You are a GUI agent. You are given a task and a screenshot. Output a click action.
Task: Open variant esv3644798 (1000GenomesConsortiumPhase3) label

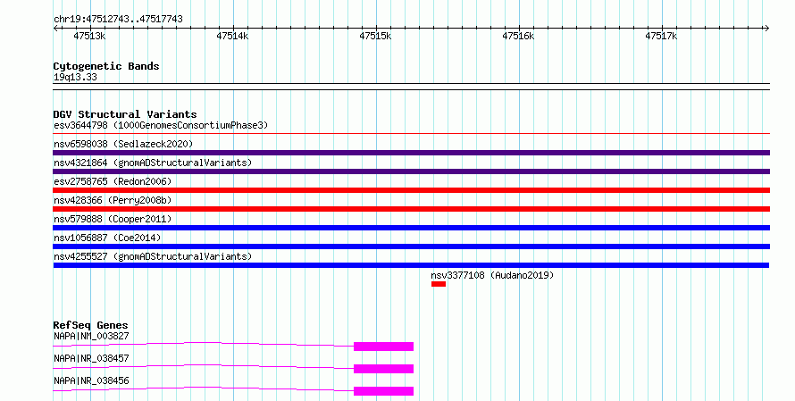click(161, 125)
